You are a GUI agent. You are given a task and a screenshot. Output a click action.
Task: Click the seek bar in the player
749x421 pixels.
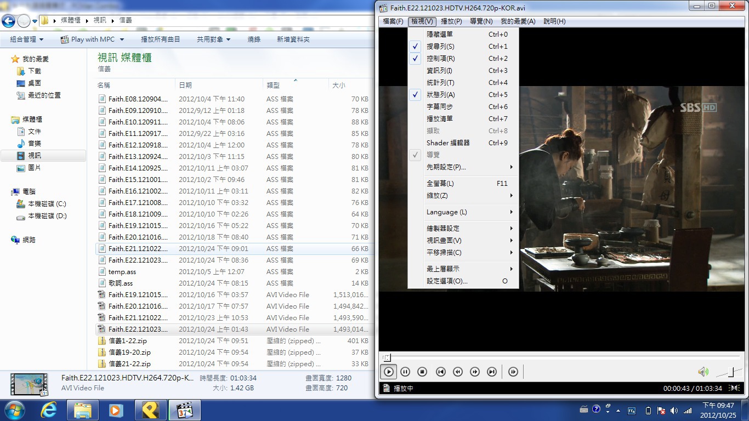tap(560, 357)
